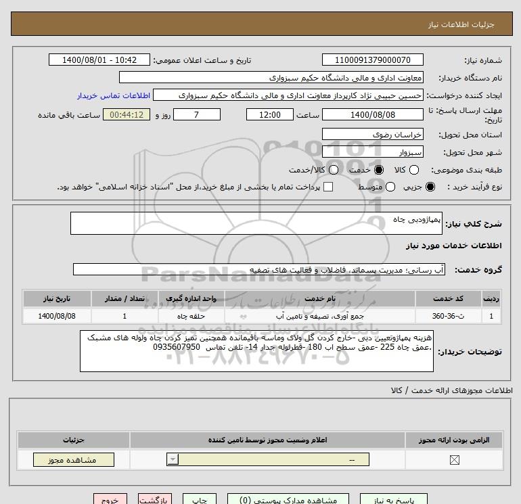Image resolution: width=521 pixels, height=504 pixels.
Task: Select the خدمت radio button
Action: click(x=379, y=170)
